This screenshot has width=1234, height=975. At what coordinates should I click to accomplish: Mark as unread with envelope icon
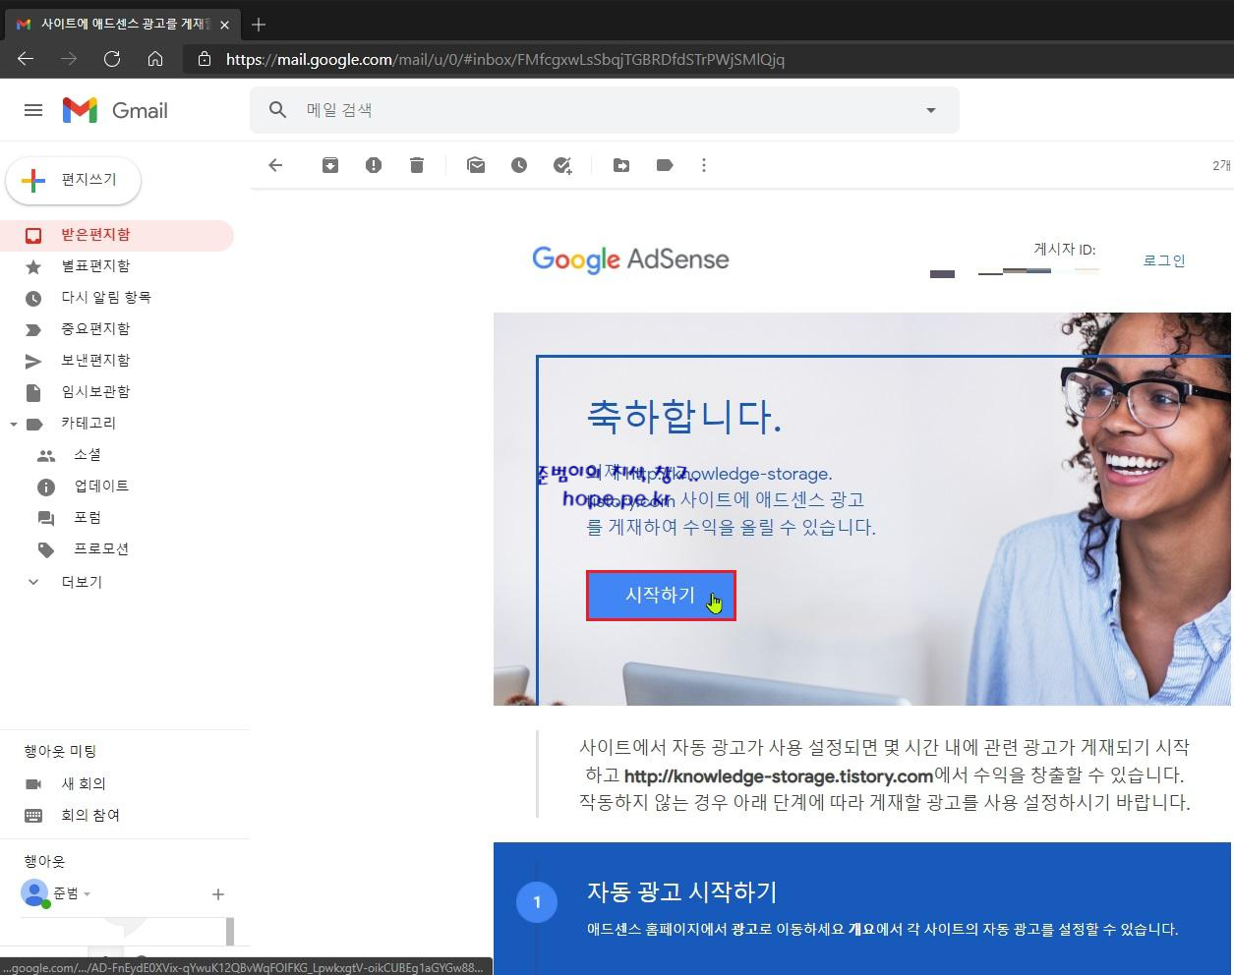(x=476, y=165)
